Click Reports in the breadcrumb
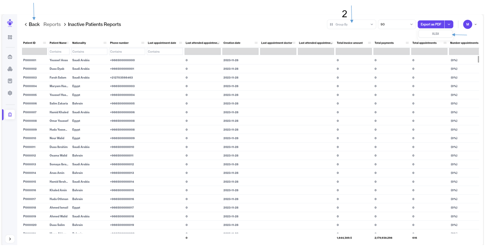Image resolution: width=488 pixels, height=250 pixels. pyautogui.click(x=52, y=25)
